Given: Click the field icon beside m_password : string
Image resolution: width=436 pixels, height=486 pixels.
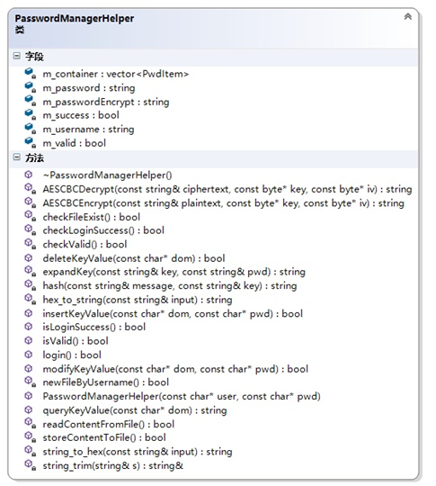Looking at the screenshot, I should pos(30,87).
